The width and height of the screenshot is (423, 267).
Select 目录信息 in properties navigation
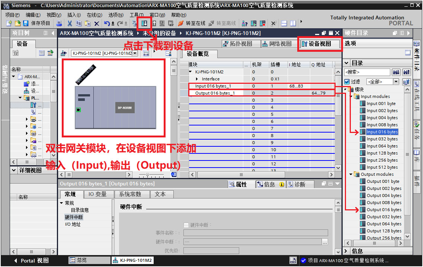pos(80,210)
